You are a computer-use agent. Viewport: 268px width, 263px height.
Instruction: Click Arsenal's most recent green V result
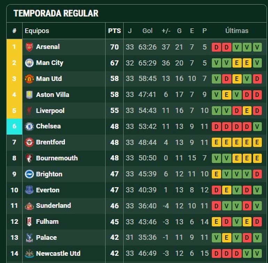tap(257, 47)
